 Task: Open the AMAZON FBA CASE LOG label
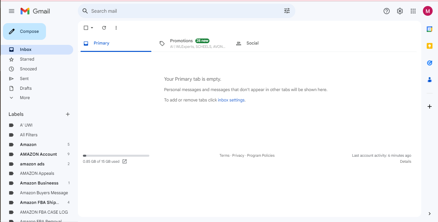tap(37, 212)
